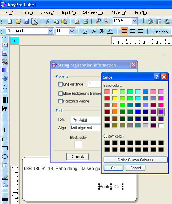Confirm color with OK button
The height and width of the screenshot is (204, 172).
[x=113, y=168]
